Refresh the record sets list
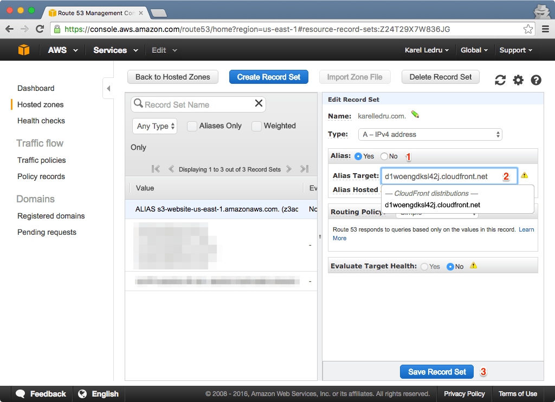 pos(499,80)
